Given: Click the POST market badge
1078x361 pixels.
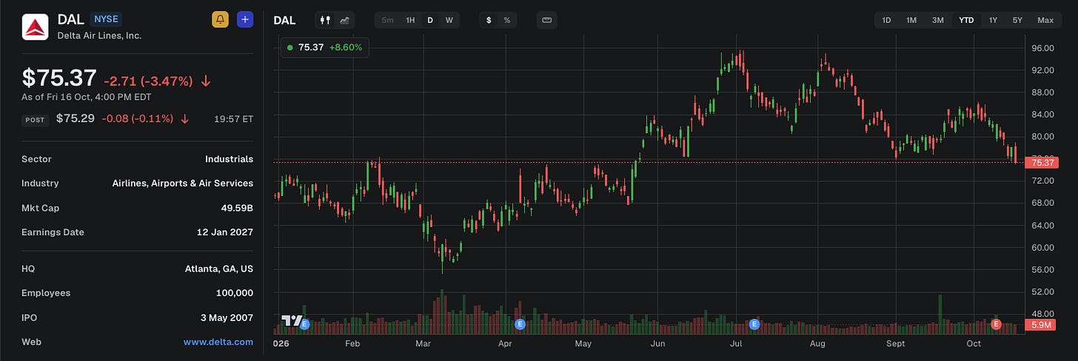Looking at the screenshot, I should pos(36,119).
